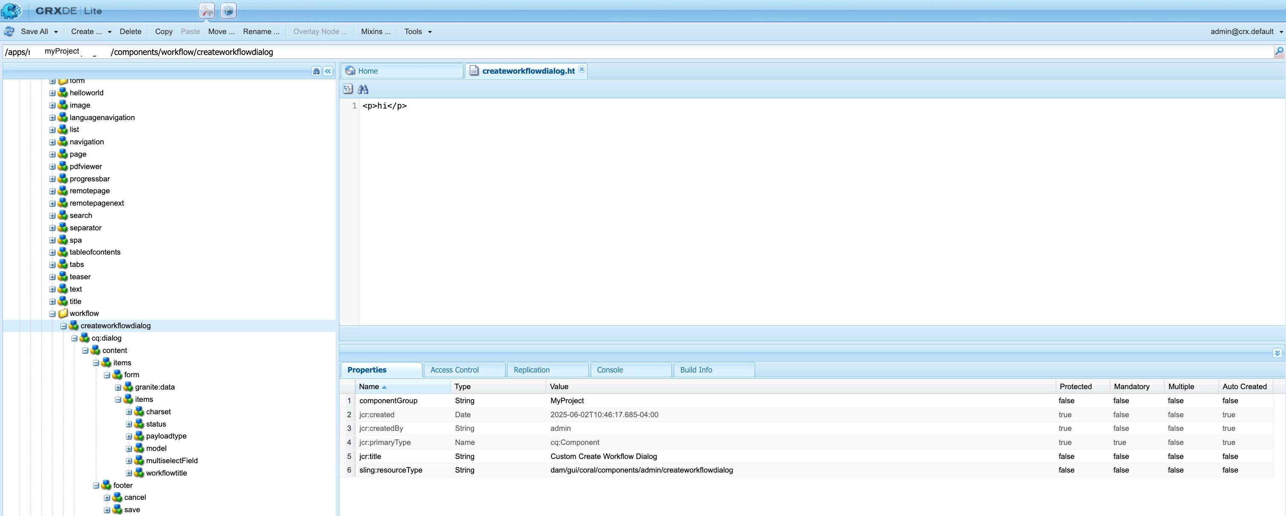Click the Package Manager cube icon
The width and height of the screenshot is (1286, 516).
(x=228, y=11)
